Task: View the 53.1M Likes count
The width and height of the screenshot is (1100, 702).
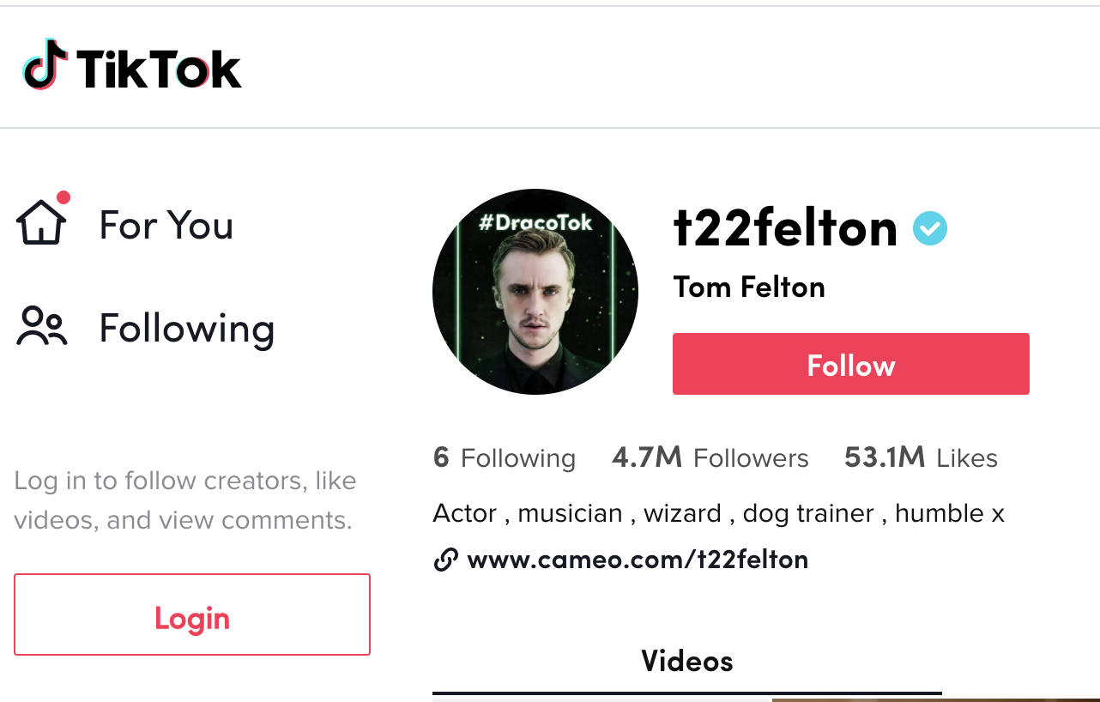Action: tap(921, 458)
